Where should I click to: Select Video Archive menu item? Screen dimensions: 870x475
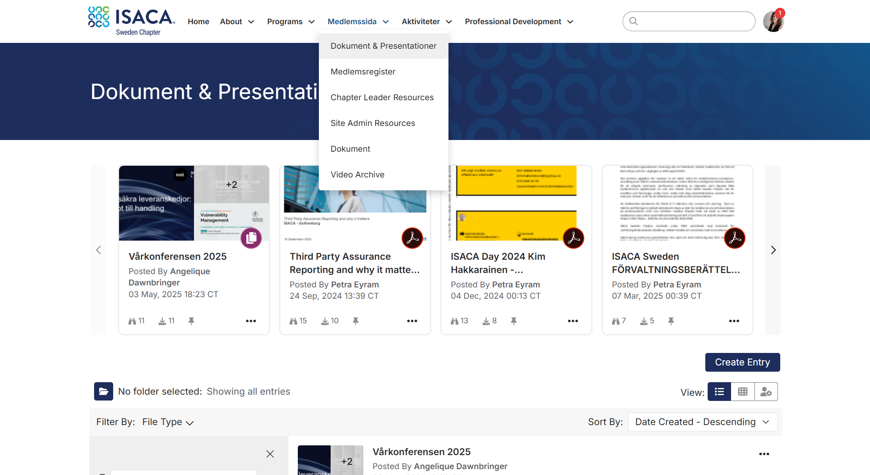coord(383,175)
